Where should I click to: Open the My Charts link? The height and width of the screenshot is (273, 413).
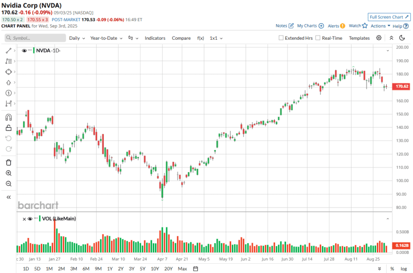pos(310,25)
